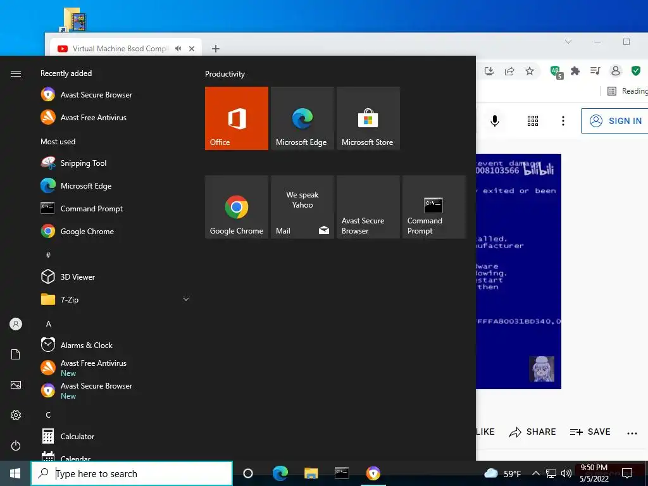Open Pictures from Start sidebar

click(x=16, y=385)
